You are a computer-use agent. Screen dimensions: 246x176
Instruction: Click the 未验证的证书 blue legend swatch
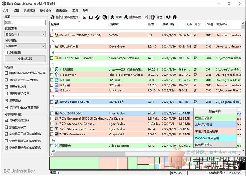click(x=215, y=125)
